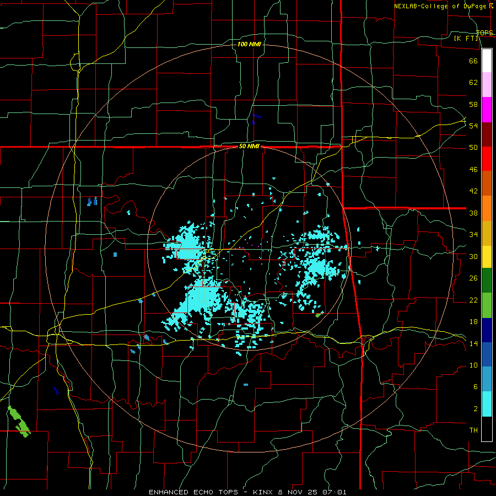496x496 pixels.
Task: Click the magenta legend swatch
Action: click(487, 110)
